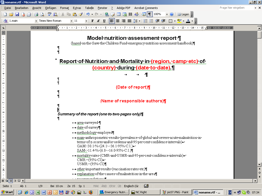
Task: Click the 'Frage hier eingeben' help box
Action: pos(236,8)
